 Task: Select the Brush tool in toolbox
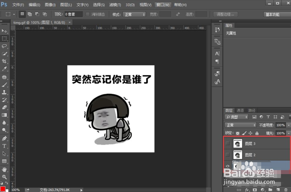click(x=4, y=85)
